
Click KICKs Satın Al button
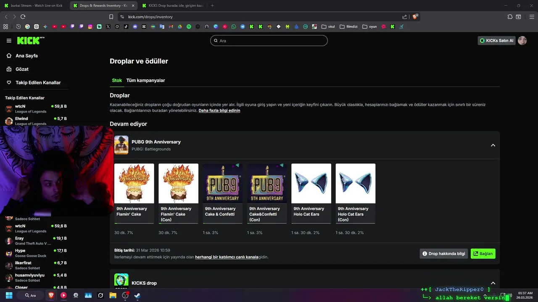point(497,41)
